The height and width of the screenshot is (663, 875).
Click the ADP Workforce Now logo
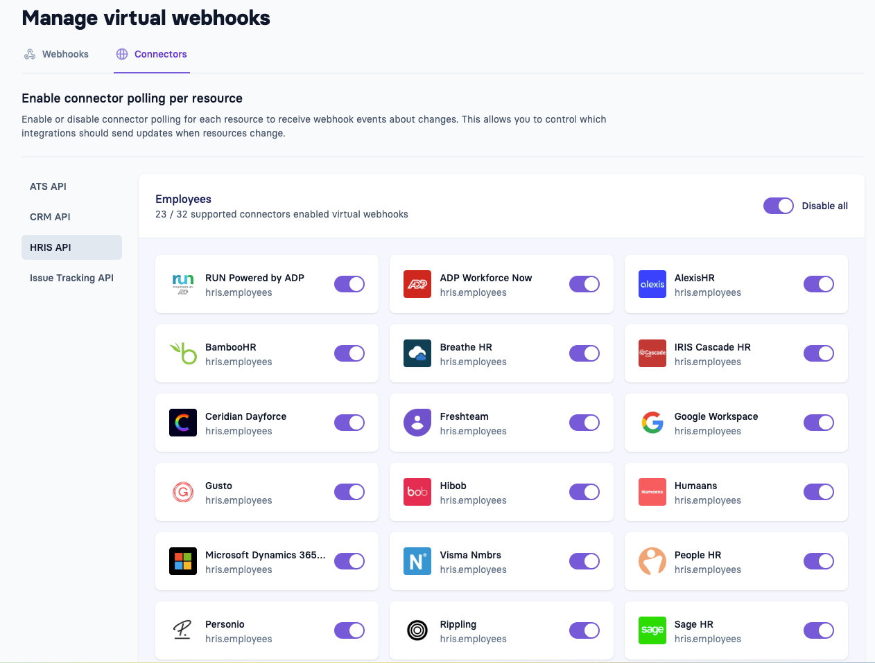tap(417, 284)
